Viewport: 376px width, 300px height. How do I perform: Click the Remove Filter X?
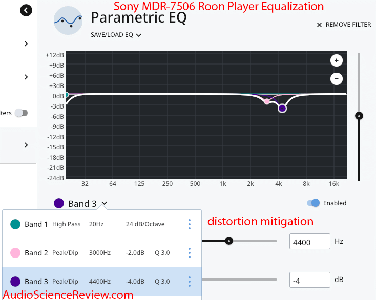pos(319,25)
